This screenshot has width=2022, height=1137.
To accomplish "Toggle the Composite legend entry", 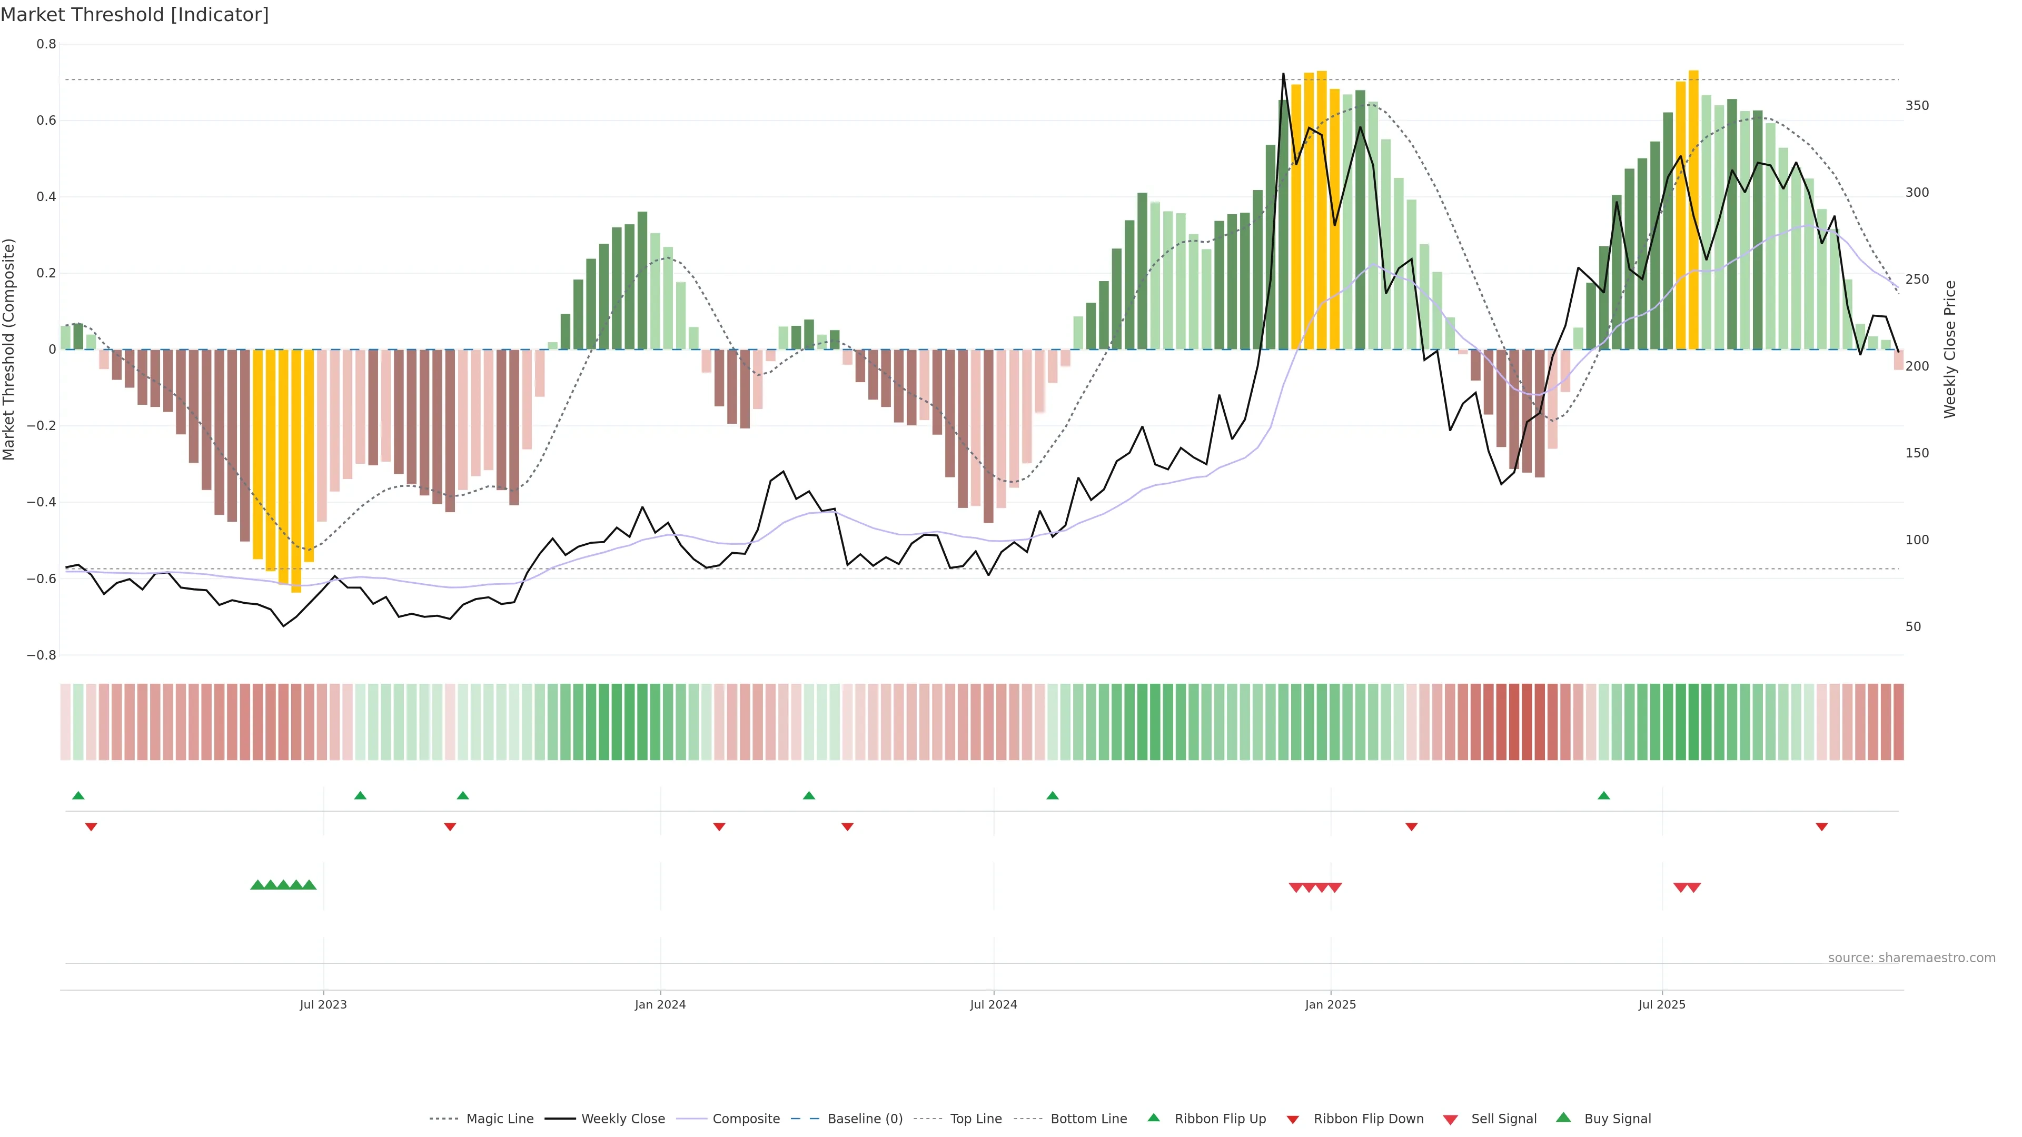I will [746, 1119].
